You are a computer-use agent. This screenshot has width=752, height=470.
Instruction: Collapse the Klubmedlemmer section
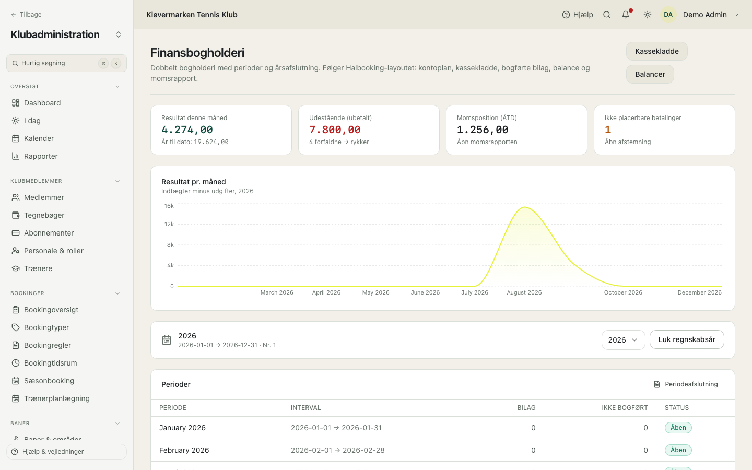[118, 181]
